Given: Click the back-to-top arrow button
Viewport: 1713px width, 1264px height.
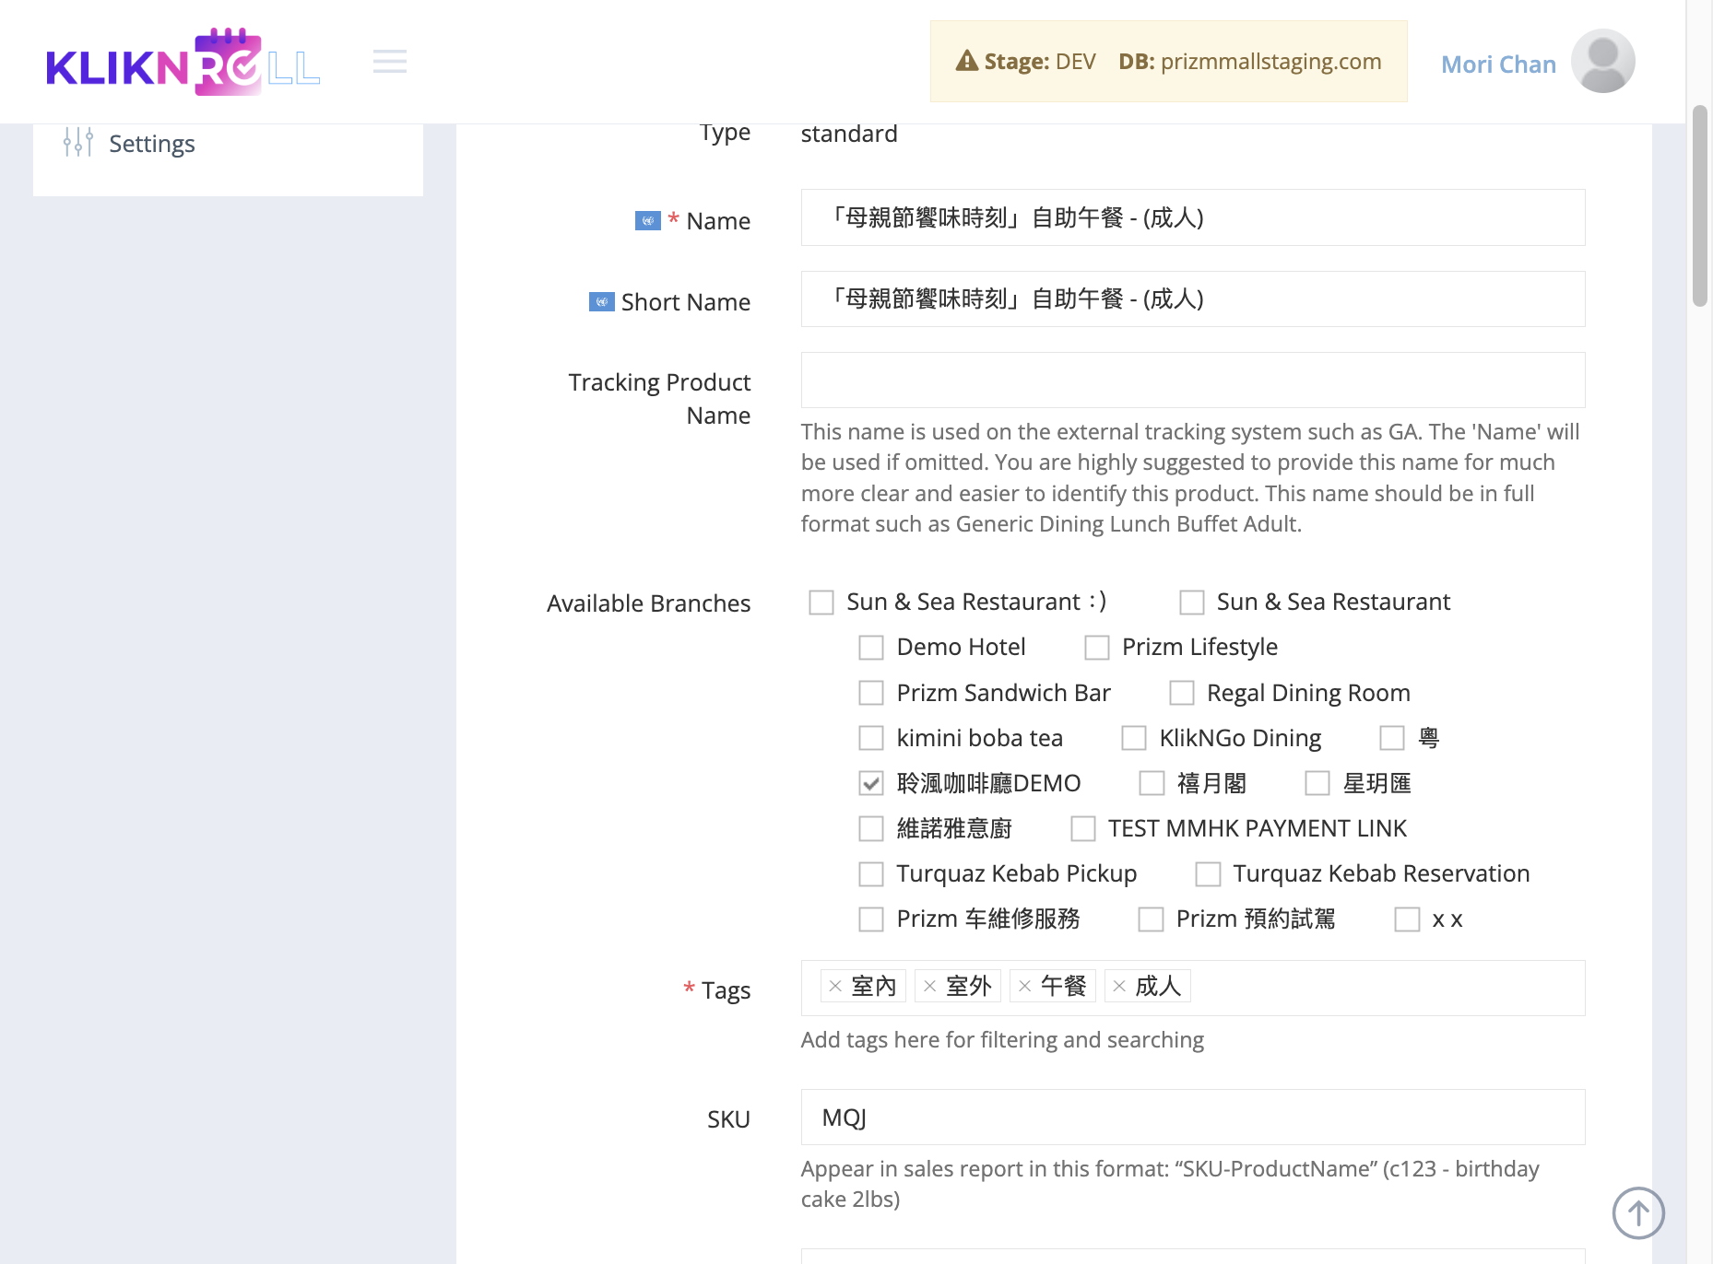Looking at the screenshot, I should (x=1638, y=1212).
